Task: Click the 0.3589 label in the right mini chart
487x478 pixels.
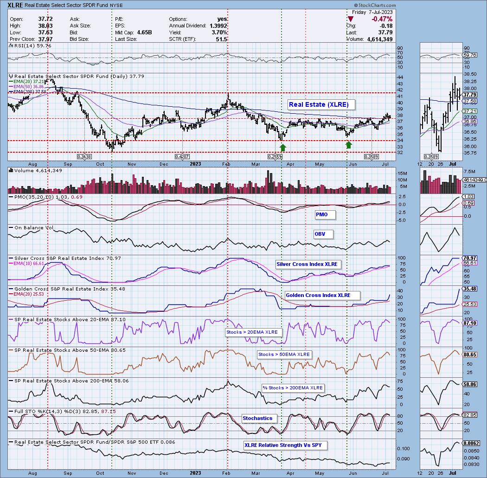Action: pos(431,157)
